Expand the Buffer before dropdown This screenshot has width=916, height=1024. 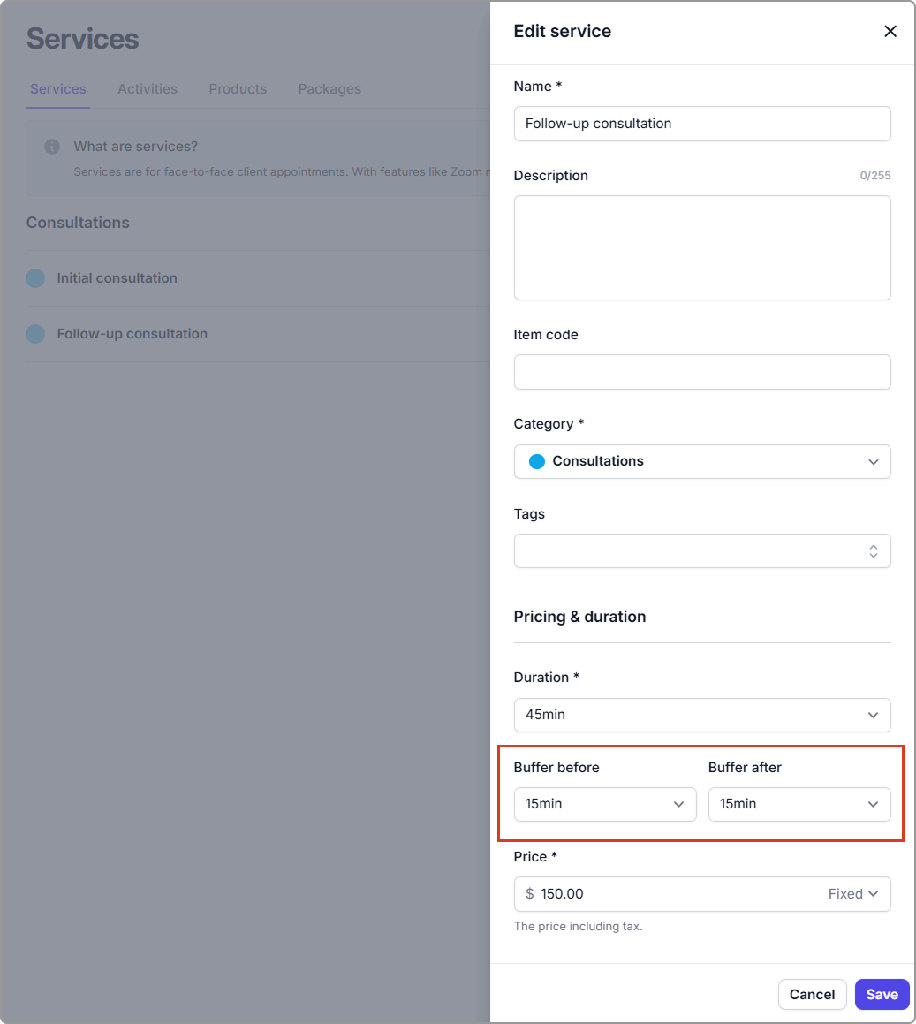point(604,804)
